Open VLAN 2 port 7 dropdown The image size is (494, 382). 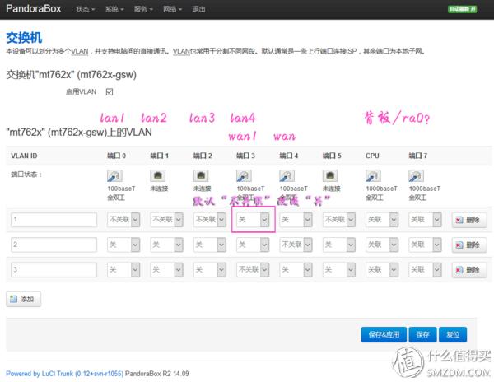425,245
